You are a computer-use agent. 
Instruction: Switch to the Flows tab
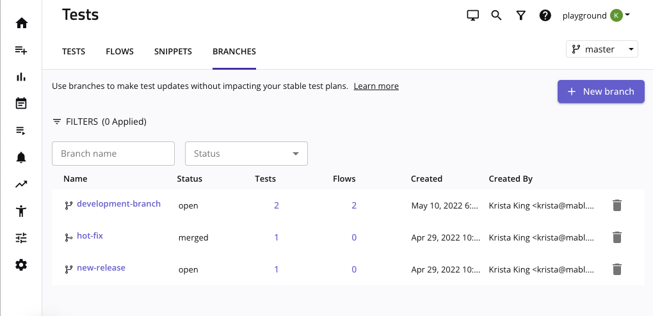point(120,52)
